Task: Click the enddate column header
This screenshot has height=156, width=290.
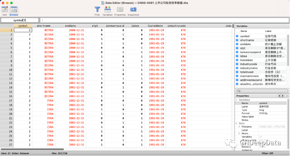Action: [70, 26]
